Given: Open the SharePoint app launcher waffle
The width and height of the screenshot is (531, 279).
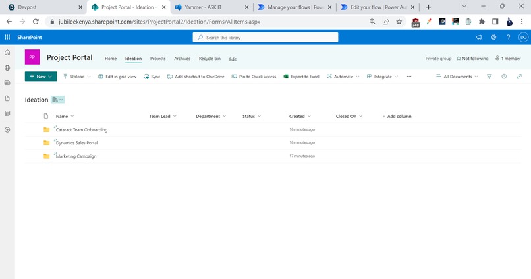Looking at the screenshot, I should (x=7, y=38).
